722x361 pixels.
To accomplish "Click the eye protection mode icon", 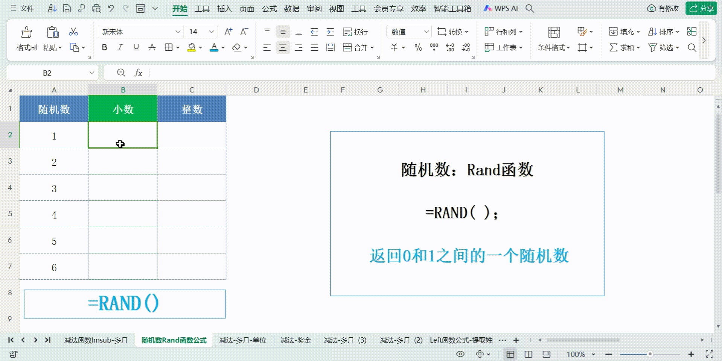I will 460,354.
